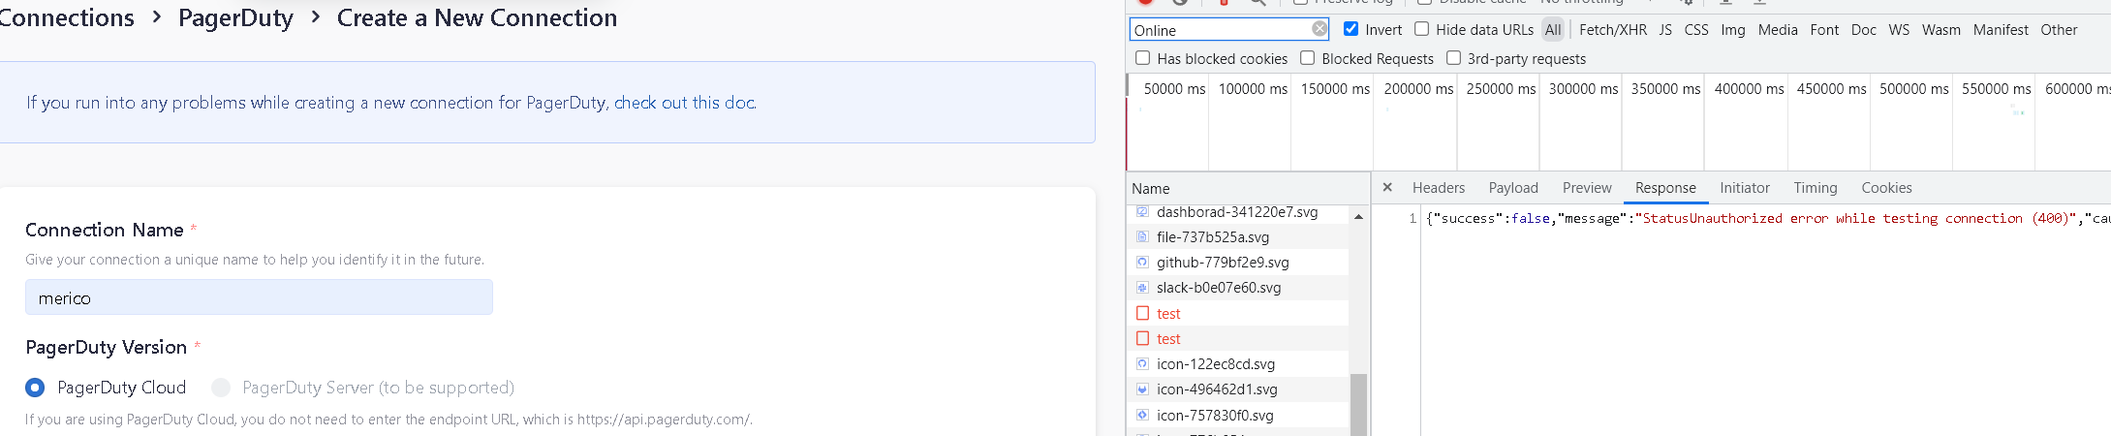2111x436 pixels.
Task: Click the scroll-up arrow of request list
Action: point(1359,216)
